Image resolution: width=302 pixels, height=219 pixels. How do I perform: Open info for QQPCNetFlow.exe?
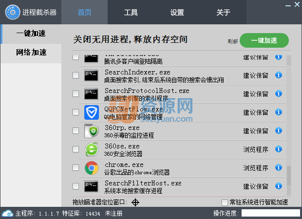click(x=279, y=112)
